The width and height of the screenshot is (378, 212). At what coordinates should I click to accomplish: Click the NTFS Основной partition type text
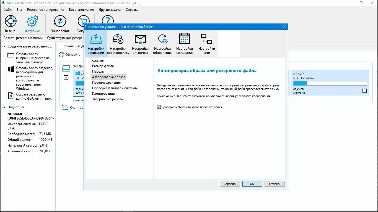click(x=304, y=78)
